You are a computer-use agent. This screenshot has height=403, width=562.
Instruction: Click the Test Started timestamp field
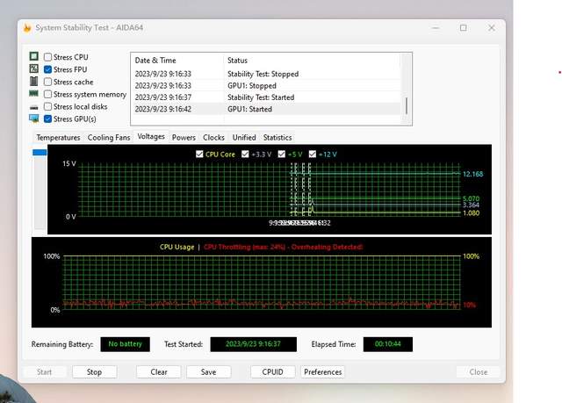point(254,344)
